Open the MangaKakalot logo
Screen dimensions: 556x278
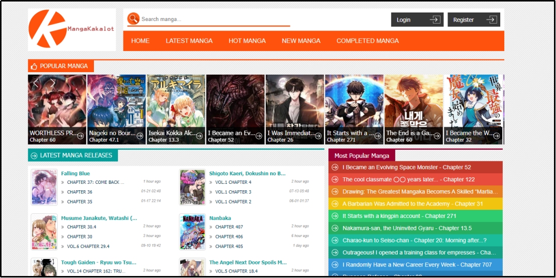(72, 30)
